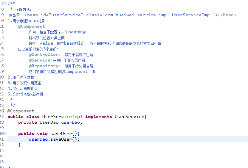
Task: Click the implements keyword on line 27
Action: click(x=99, y=117)
